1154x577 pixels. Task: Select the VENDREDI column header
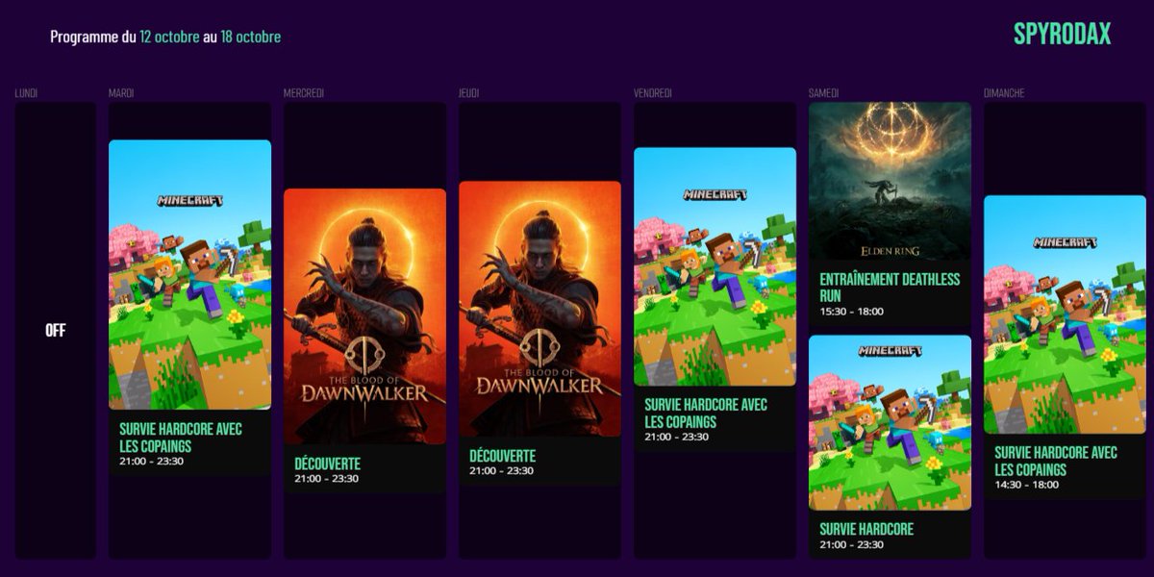(653, 93)
